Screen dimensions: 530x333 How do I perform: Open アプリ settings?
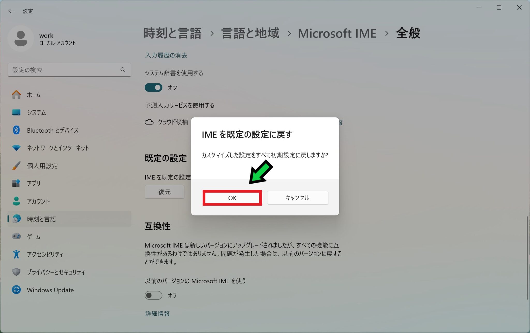(33, 183)
